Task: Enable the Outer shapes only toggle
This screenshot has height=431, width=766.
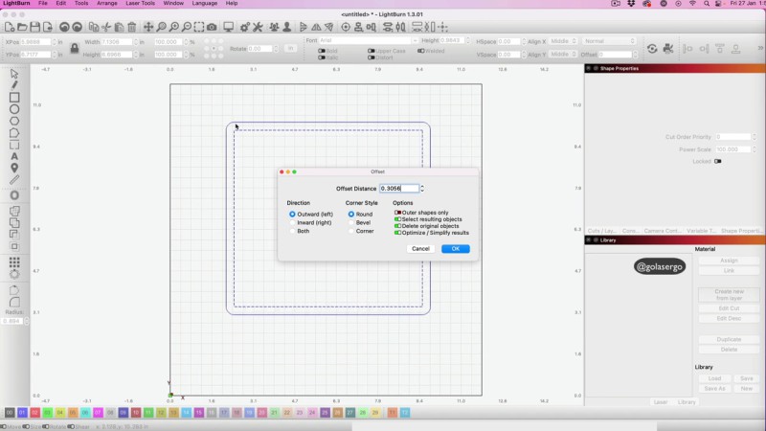Action: [397, 213]
